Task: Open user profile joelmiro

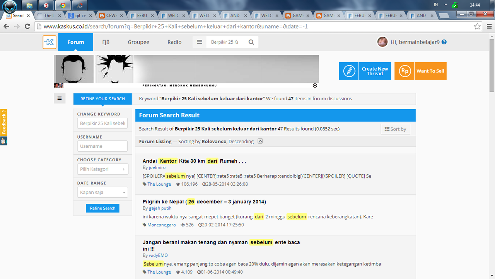Action: [157, 167]
